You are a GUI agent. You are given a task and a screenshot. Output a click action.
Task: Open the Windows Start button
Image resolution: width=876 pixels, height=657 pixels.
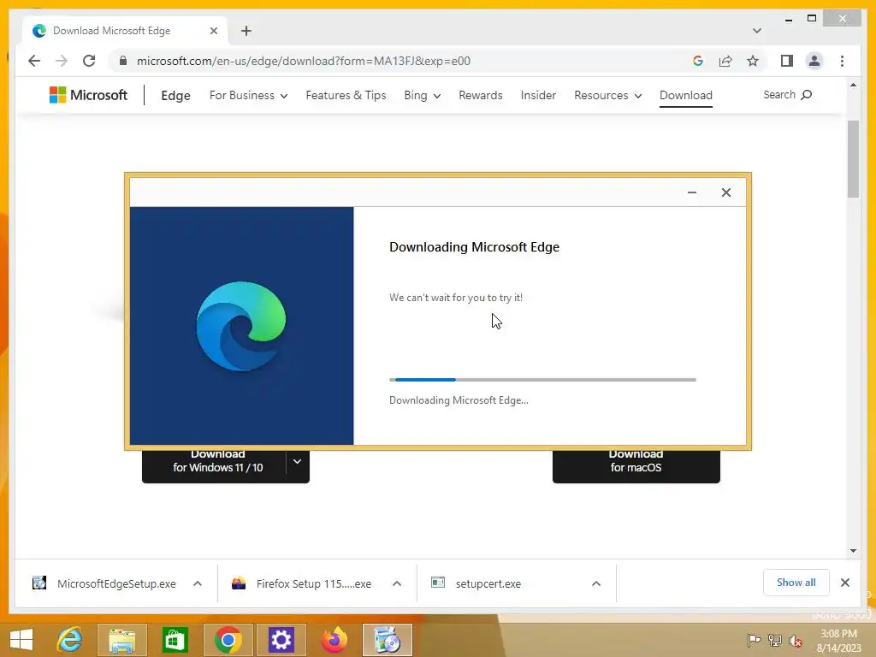point(21,640)
